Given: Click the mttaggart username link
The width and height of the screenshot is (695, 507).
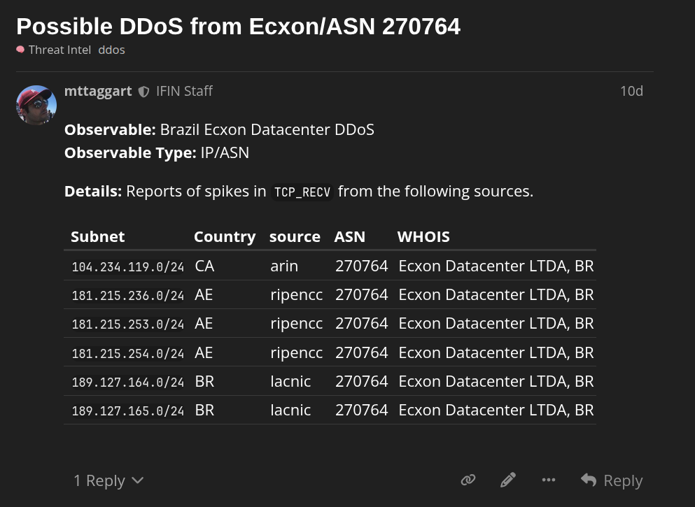Looking at the screenshot, I should [x=98, y=91].
